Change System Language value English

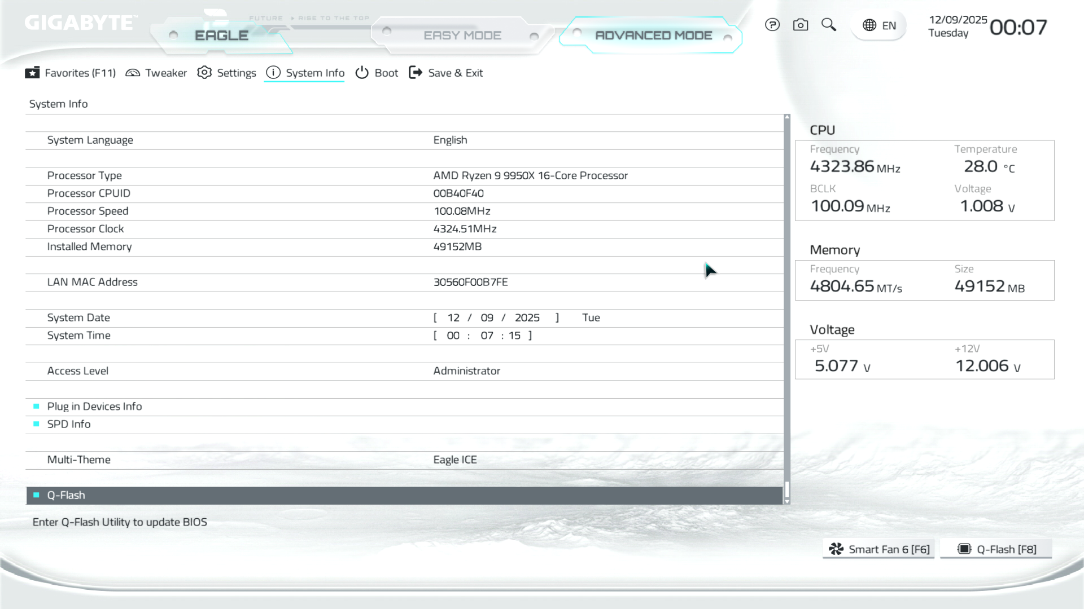tap(450, 140)
